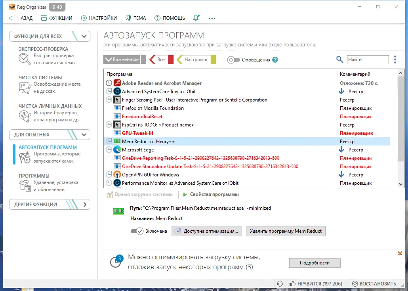Viewport: 408px width, 291px height.
Task: Click blue down arrow in Advanced SystemCare row
Action: [x=341, y=91]
